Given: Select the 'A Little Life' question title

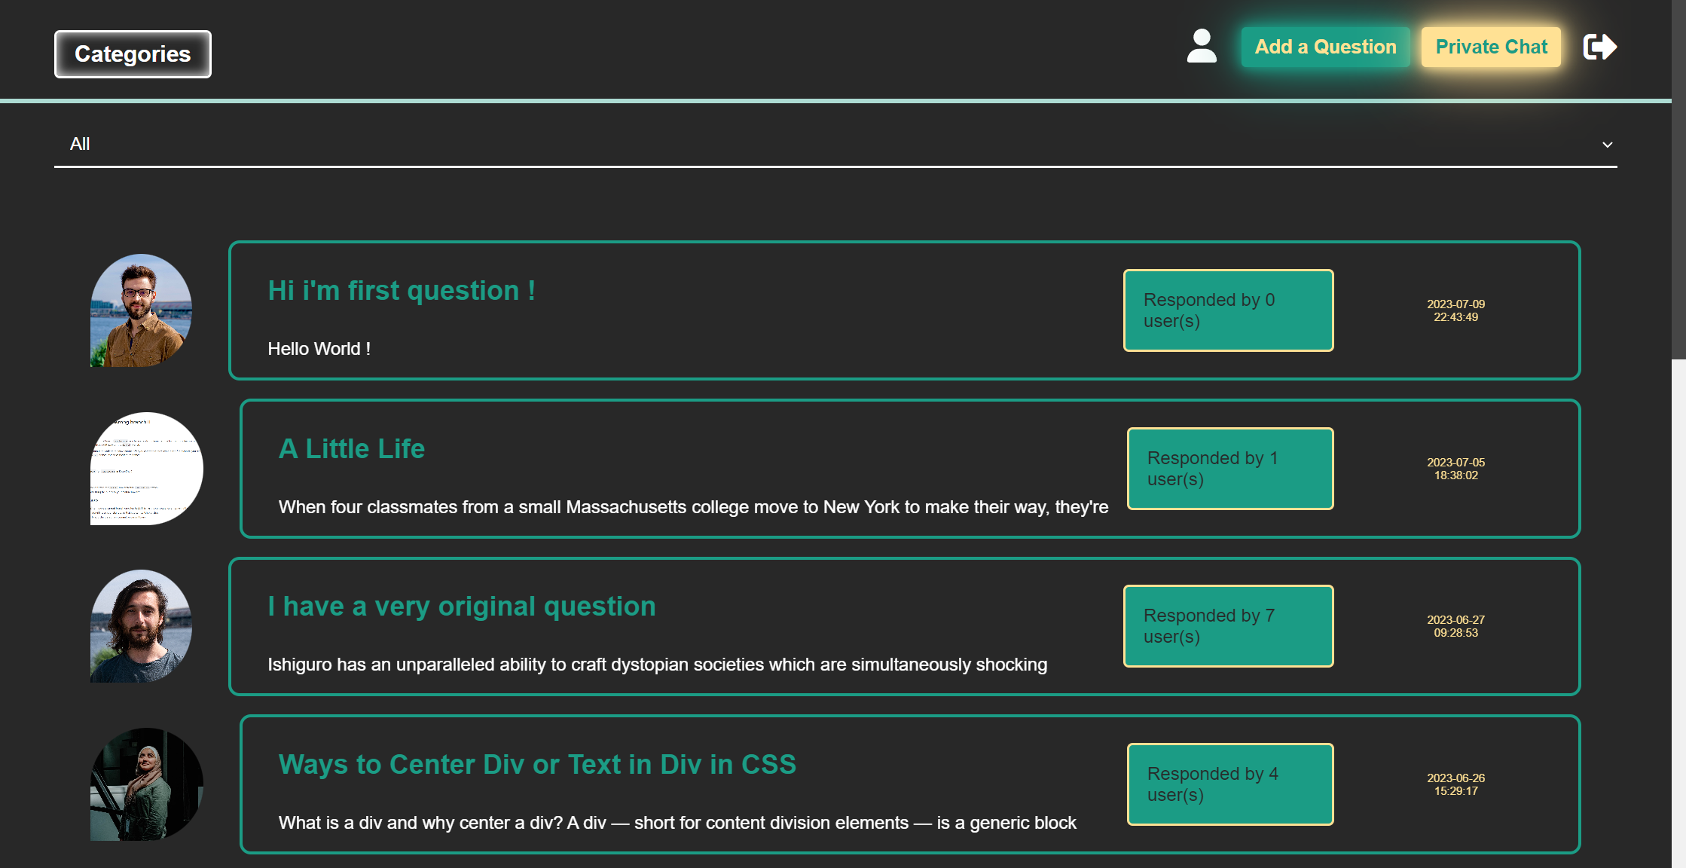Looking at the screenshot, I should (351, 448).
